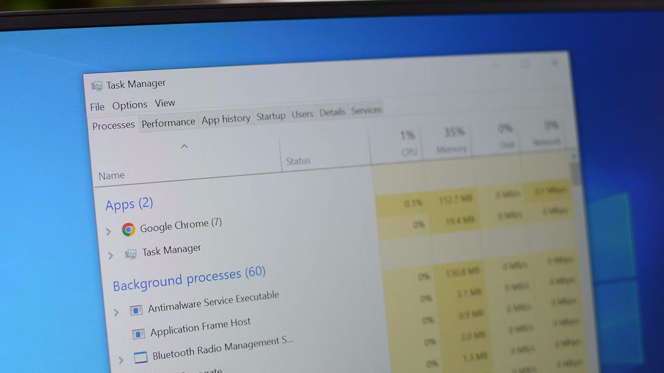The height and width of the screenshot is (373, 664).
Task: Close the Task Manager window
Action: (554, 63)
